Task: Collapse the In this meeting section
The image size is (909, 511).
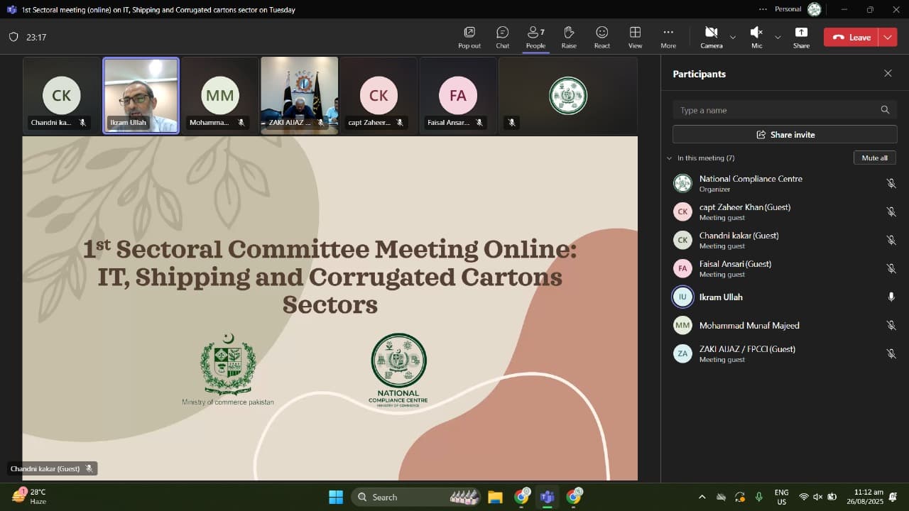Action: coord(668,158)
